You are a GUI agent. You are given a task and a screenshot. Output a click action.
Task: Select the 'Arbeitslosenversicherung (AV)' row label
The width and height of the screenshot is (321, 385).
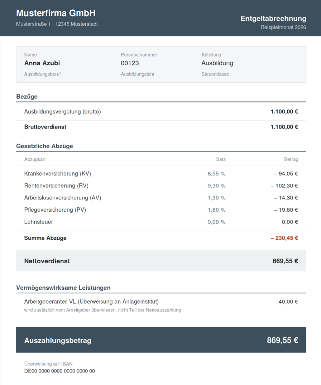[x=63, y=198]
